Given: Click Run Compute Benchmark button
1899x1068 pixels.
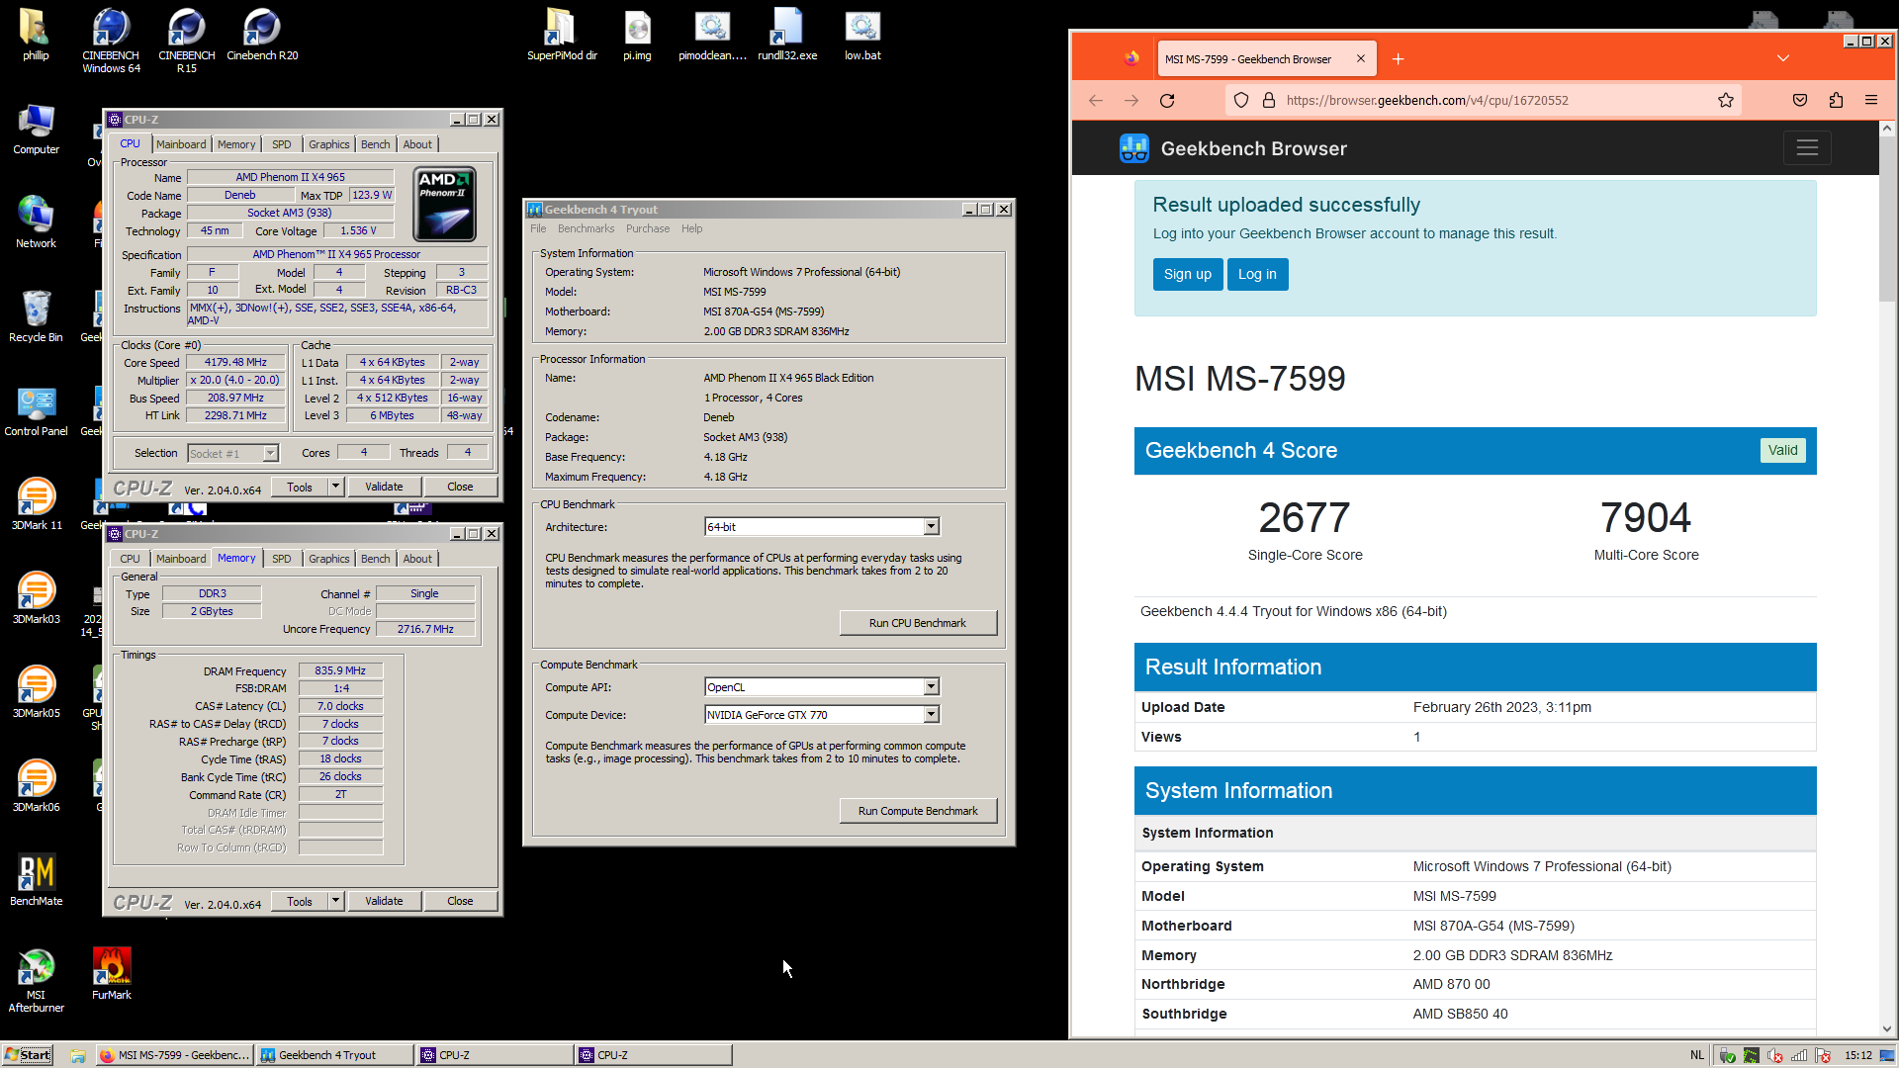Looking at the screenshot, I should pyautogui.click(x=918, y=811).
